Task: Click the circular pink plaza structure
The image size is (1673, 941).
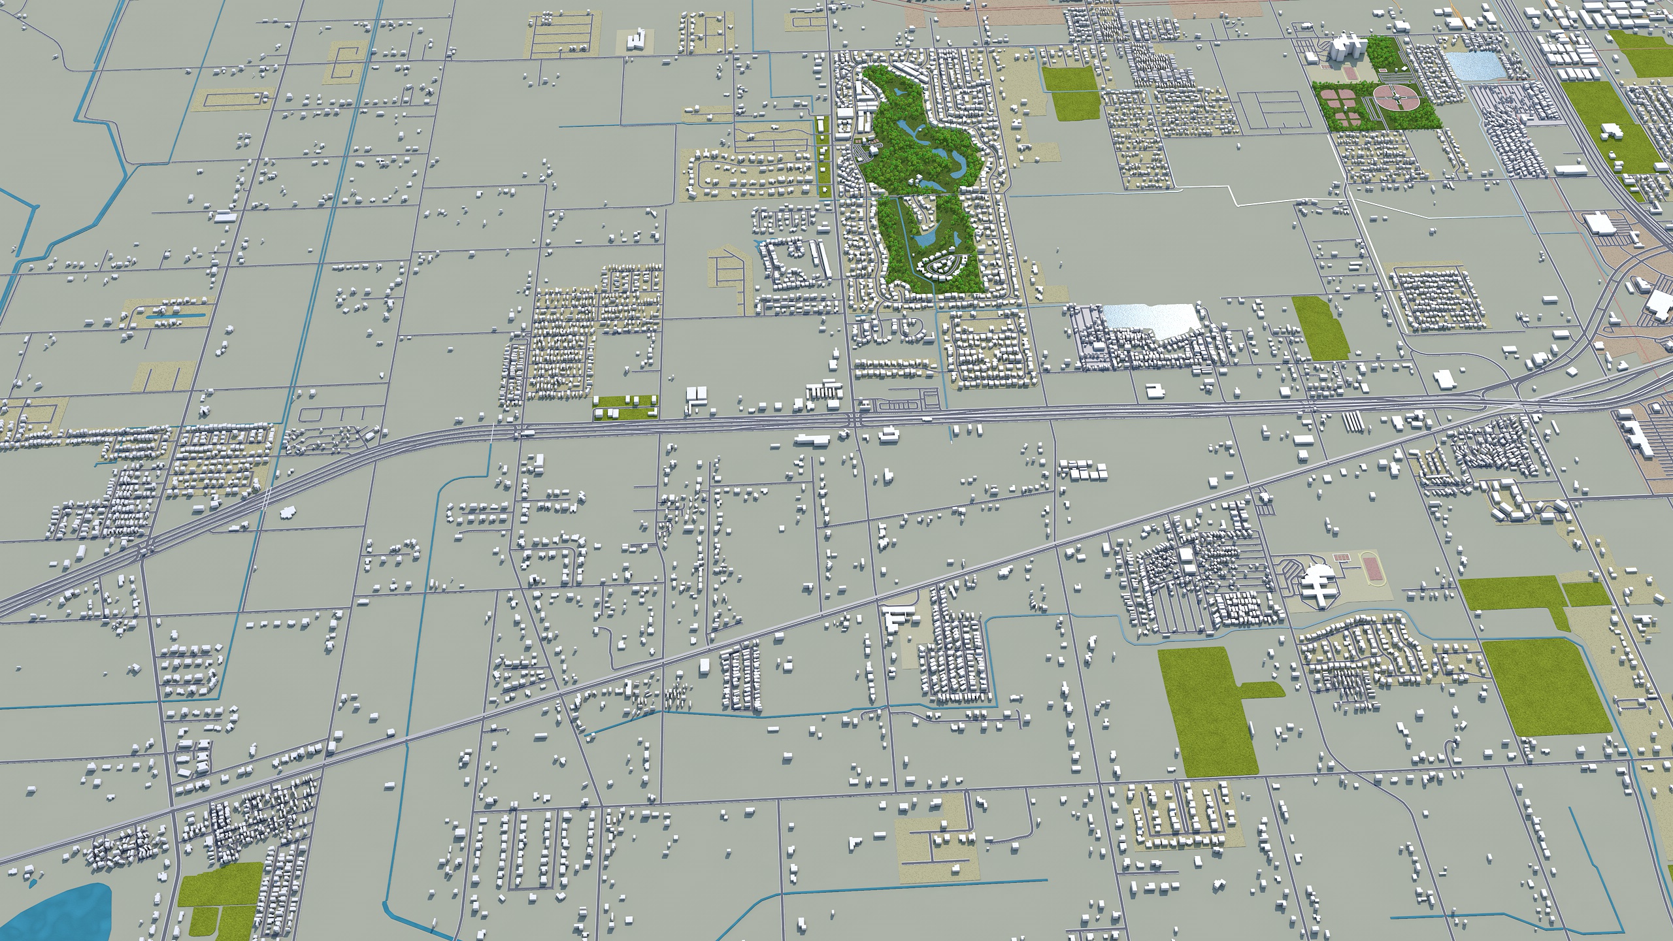Action: coord(1395,99)
